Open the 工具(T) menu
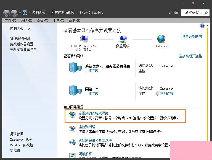212x160 pixels. 59,20
